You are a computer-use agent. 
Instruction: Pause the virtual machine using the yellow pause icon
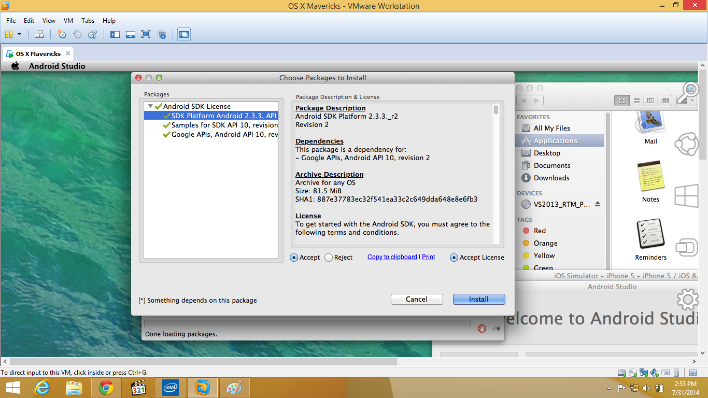coord(8,34)
